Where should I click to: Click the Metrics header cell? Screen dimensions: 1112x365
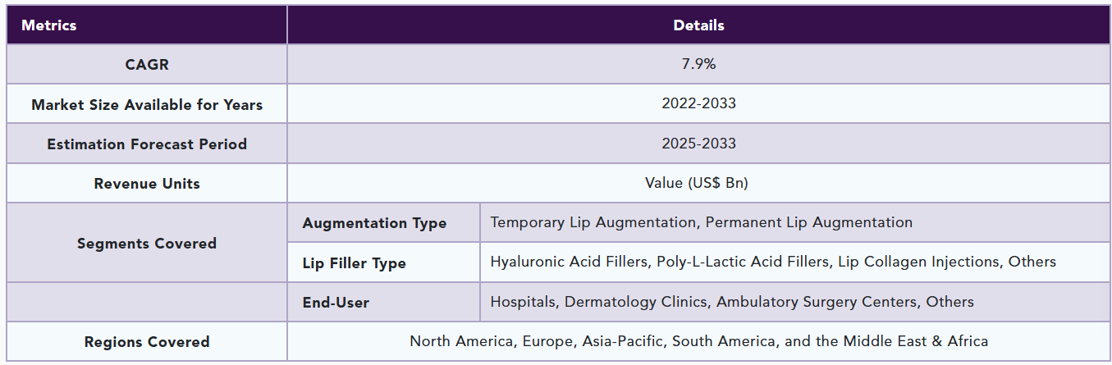point(49,25)
